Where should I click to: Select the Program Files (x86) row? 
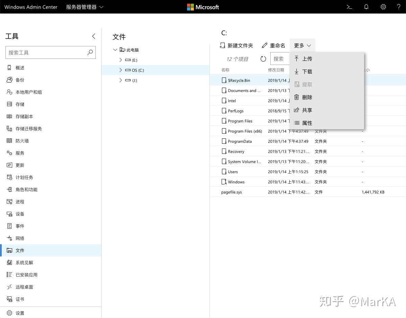(308, 131)
